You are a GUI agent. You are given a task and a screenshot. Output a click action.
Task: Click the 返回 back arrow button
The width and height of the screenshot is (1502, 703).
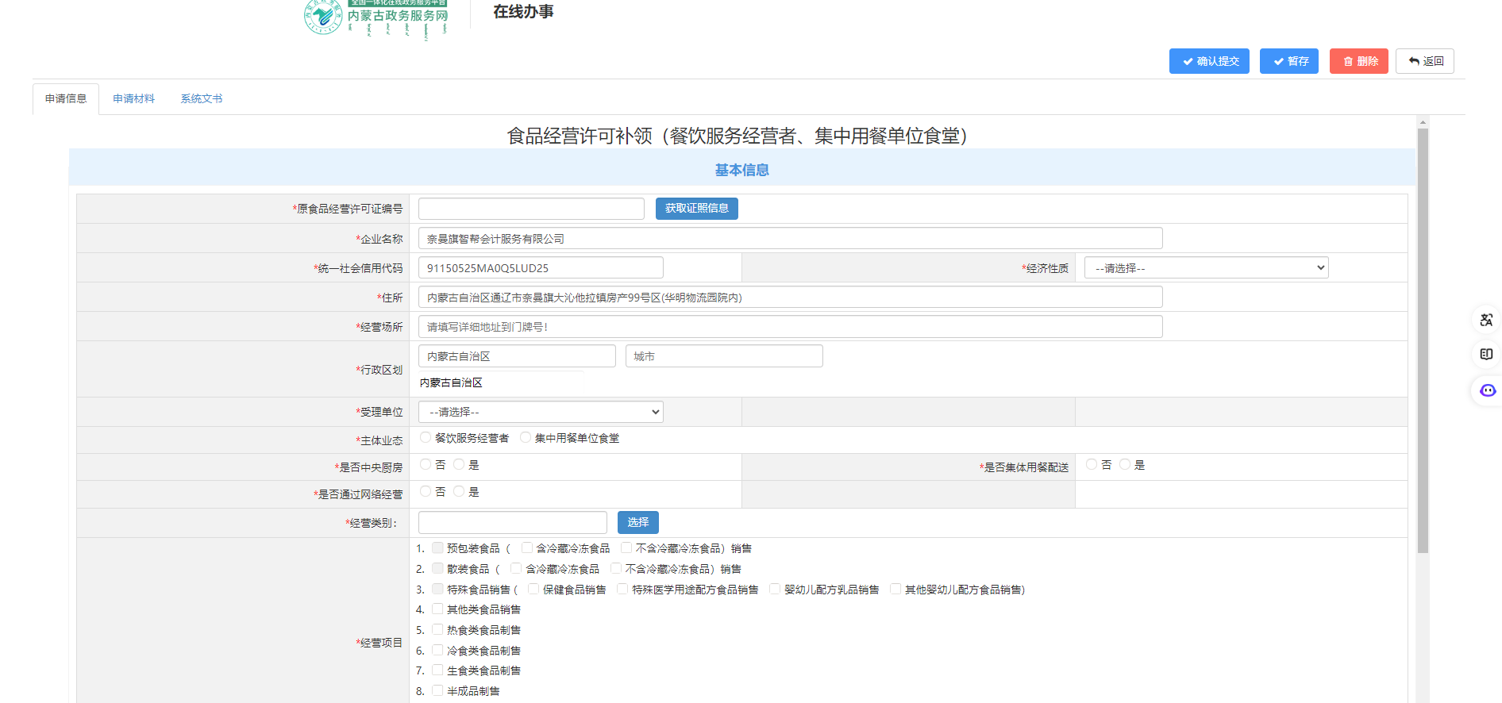(1424, 61)
